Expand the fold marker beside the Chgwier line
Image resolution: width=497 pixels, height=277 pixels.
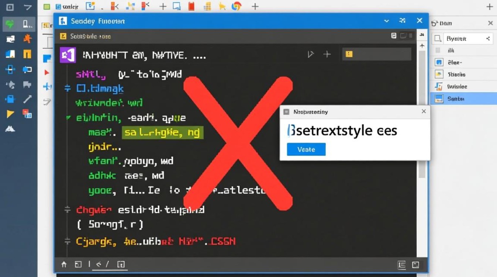[x=67, y=210]
